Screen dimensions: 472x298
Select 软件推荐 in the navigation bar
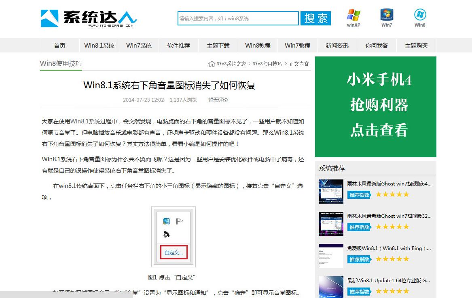point(178,46)
